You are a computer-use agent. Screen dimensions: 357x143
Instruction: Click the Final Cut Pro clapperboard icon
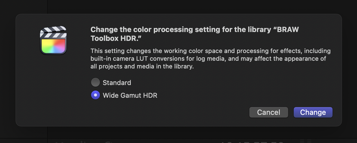[x=53, y=40]
